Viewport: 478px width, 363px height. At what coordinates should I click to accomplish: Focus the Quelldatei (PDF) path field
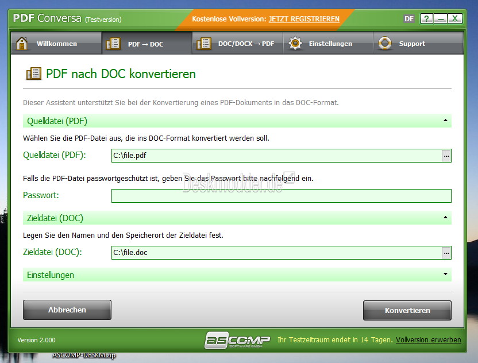click(276, 156)
